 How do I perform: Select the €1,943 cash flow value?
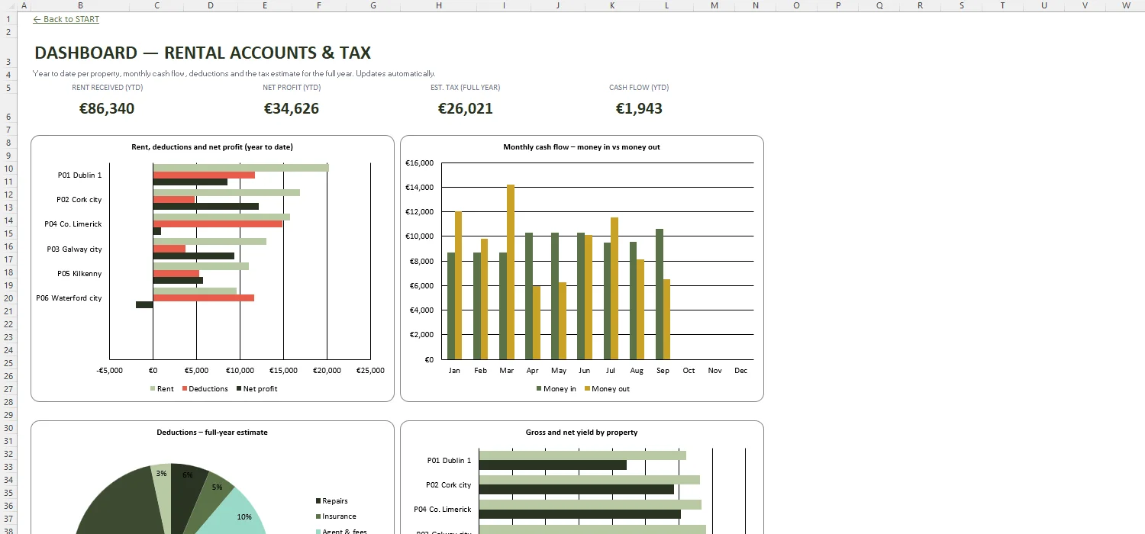coord(639,108)
